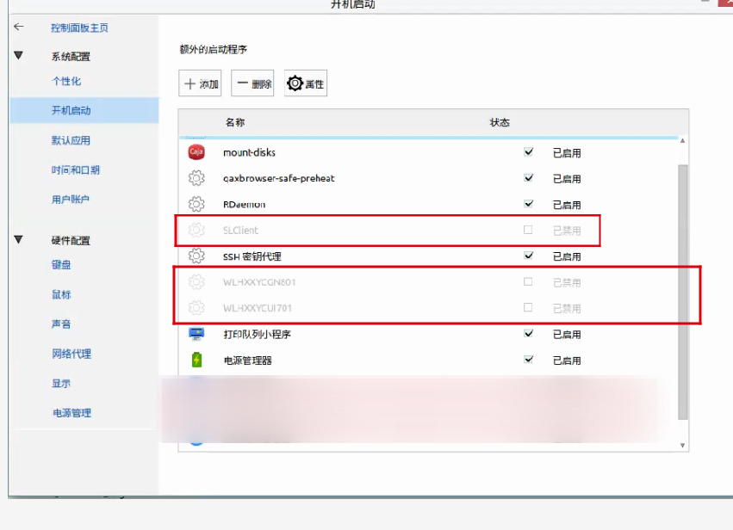733x530 pixels.
Task: Click the Caja icon beside mount-disks
Action: pyautogui.click(x=196, y=153)
